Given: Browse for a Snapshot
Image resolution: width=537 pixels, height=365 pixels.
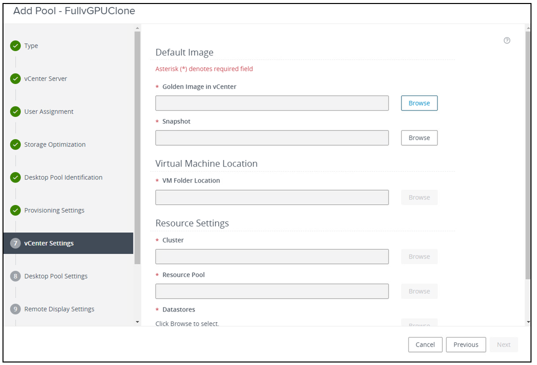Looking at the screenshot, I should point(419,137).
